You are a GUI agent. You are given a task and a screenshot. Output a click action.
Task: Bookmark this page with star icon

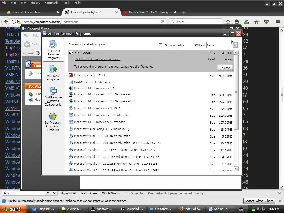tap(228, 22)
